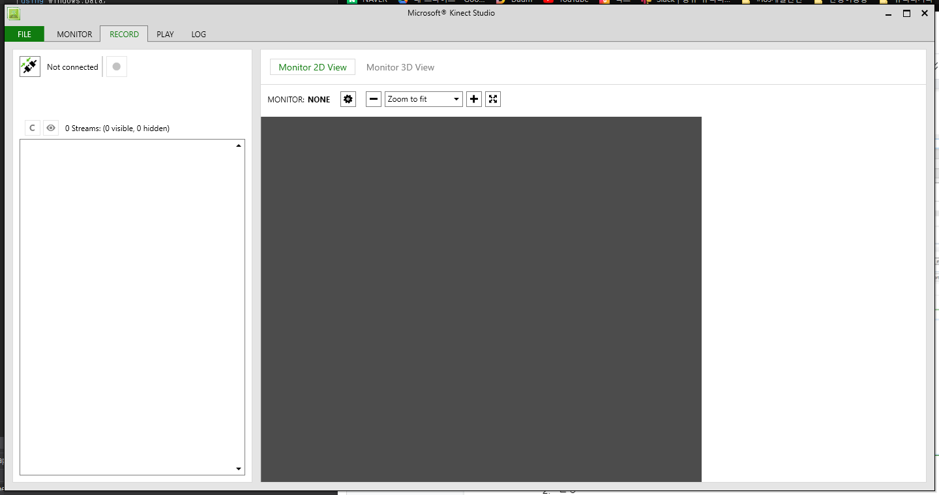Switch to Monitor 3D View
939x495 pixels.
[x=400, y=67]
